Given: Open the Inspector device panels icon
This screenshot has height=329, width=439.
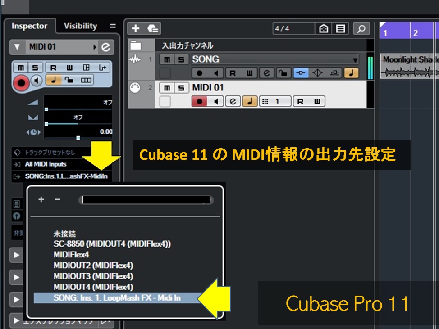Looking at the screenshot, I should (86, 68).
